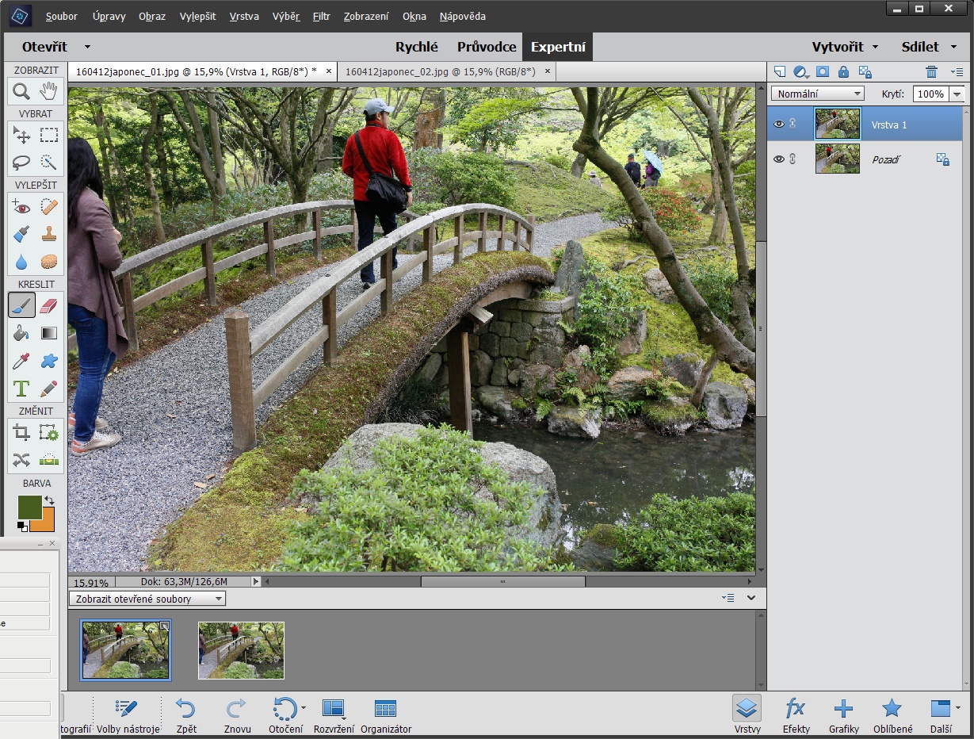Select the Hand tool
Screen dimensions: 974x739
pyautogui.click(x=49, y=92)
